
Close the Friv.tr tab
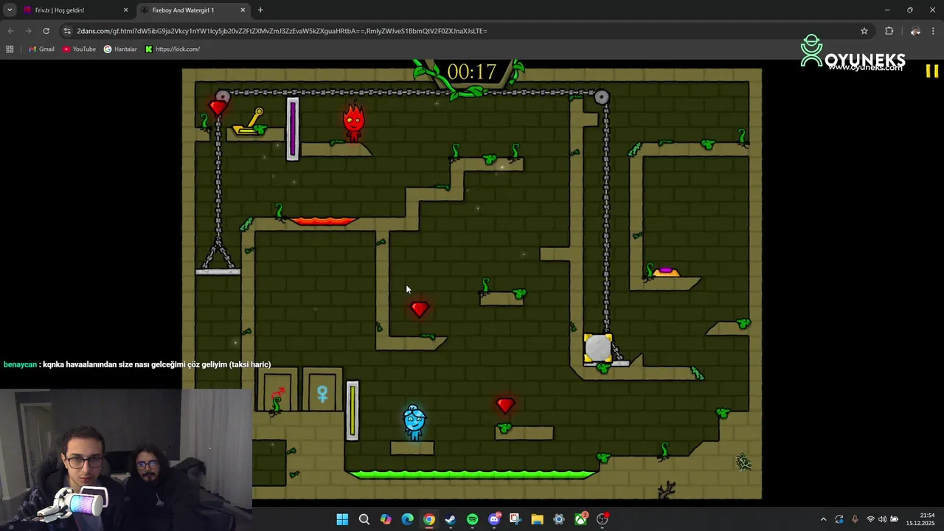pyautogui.click(x=125, y=10)
